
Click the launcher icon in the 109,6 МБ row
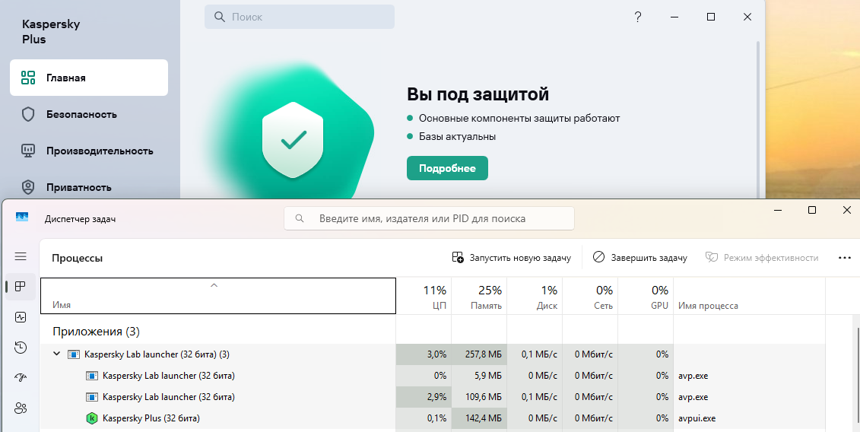91,397
